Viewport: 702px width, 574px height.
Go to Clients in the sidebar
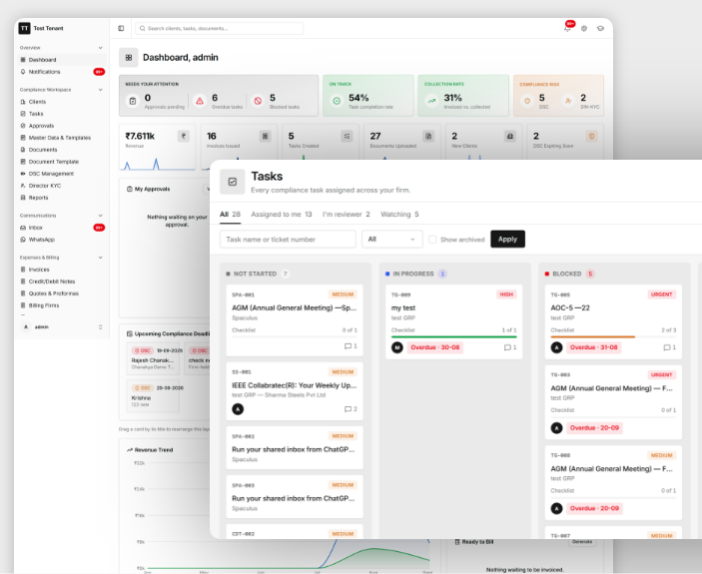[x=62, y=102]
